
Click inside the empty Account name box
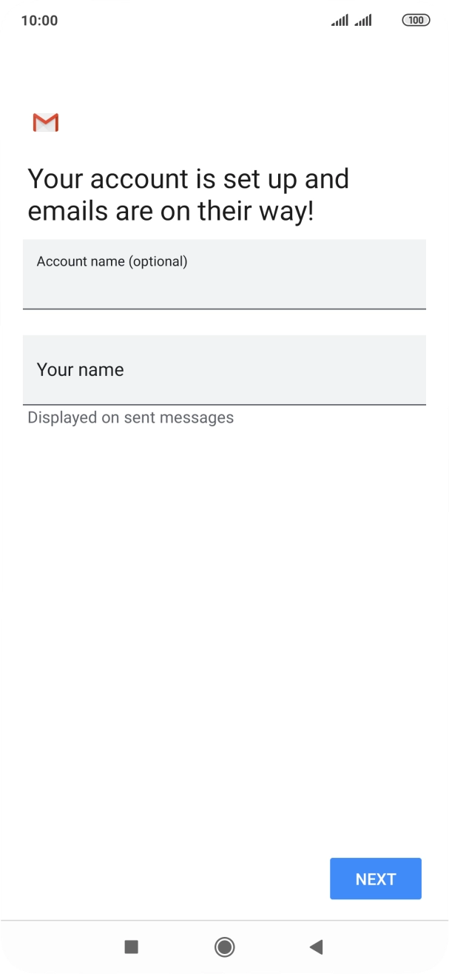(224, 289)
